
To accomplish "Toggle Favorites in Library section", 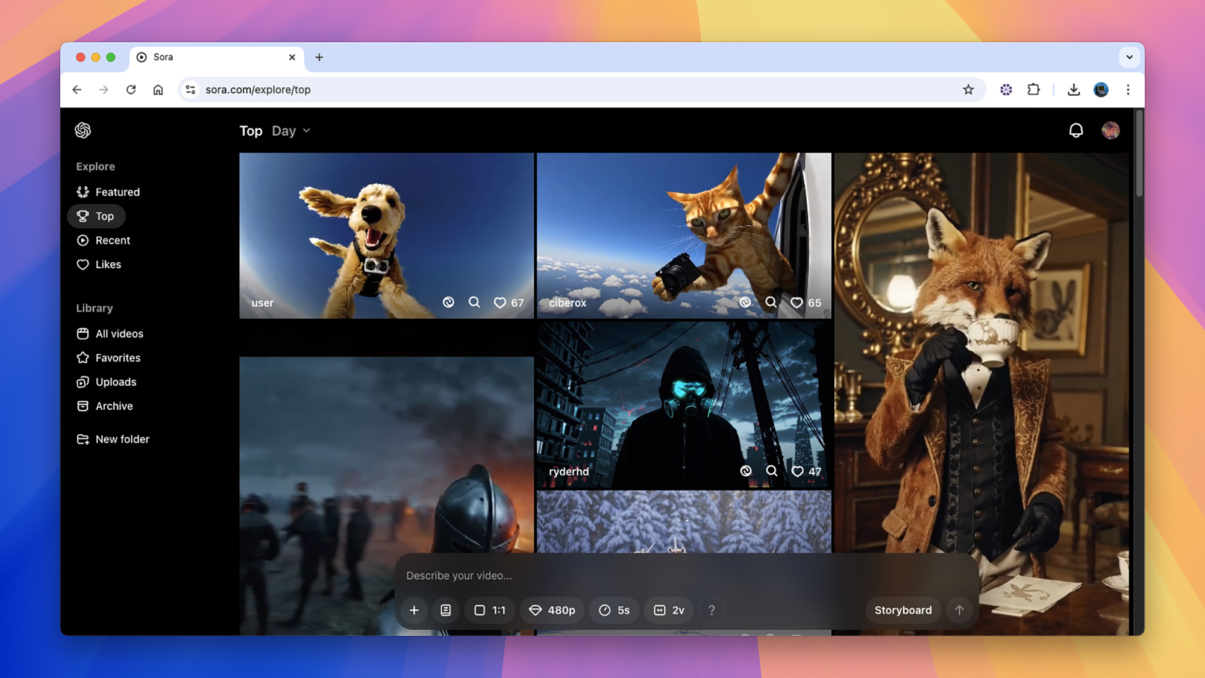I will point(118,357).
